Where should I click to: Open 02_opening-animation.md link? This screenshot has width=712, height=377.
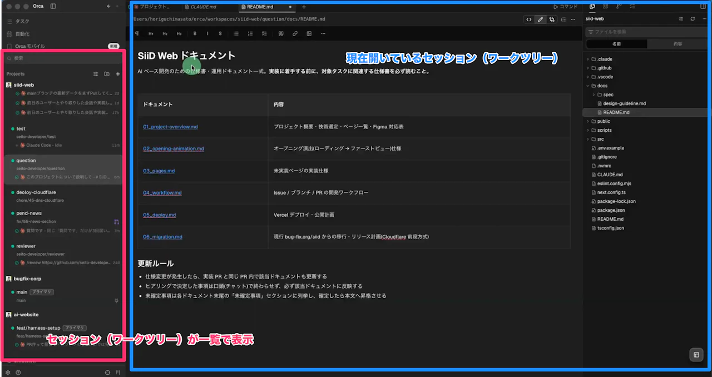174,148
